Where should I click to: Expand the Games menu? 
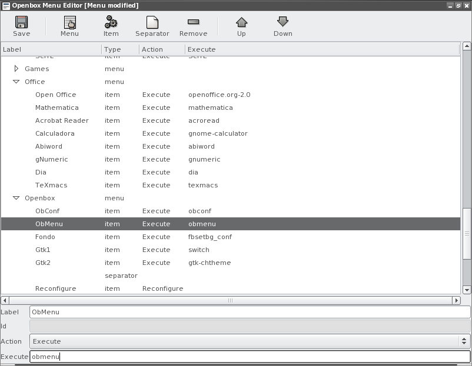(x=16, y=69)
